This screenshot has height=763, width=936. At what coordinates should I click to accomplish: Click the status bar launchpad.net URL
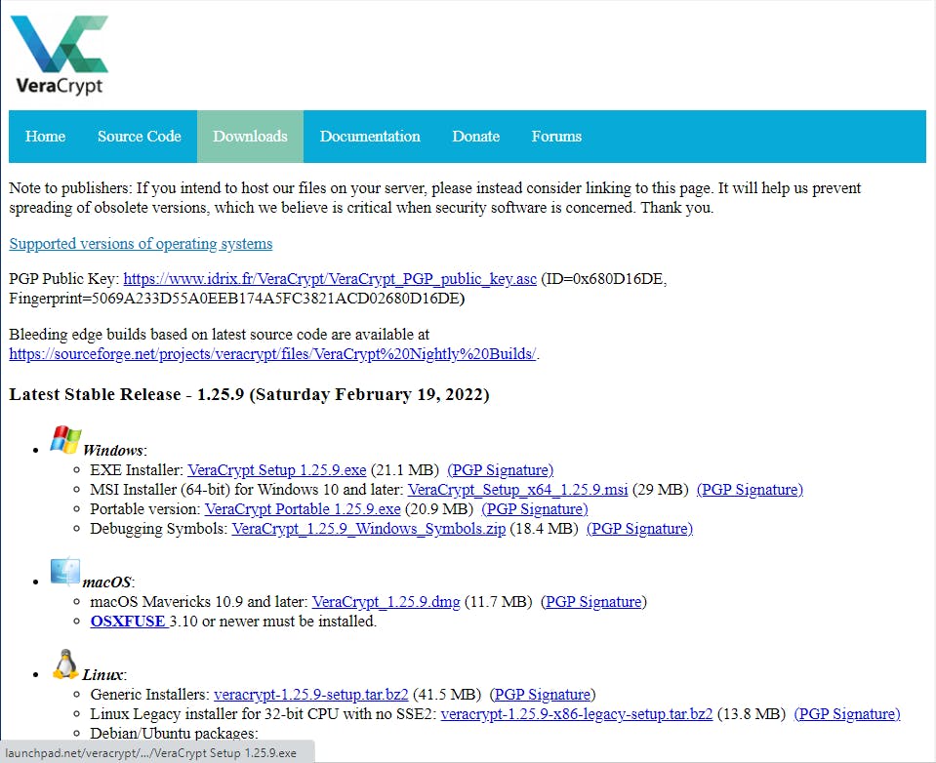coord(151,753)
